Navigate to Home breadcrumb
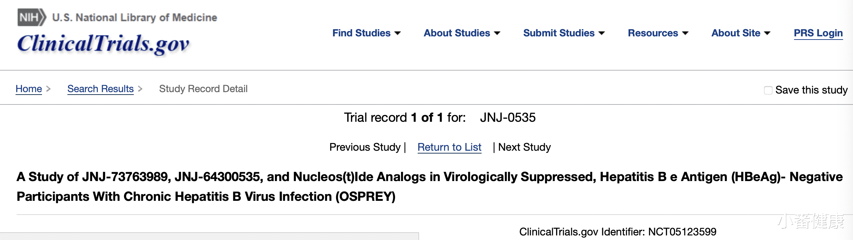Image resolution: width=853 pixels, height=240 pixels. tap(29, 89)
